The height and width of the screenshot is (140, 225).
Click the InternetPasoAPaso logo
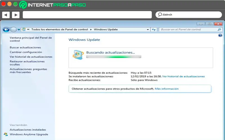tap(53, 5)
